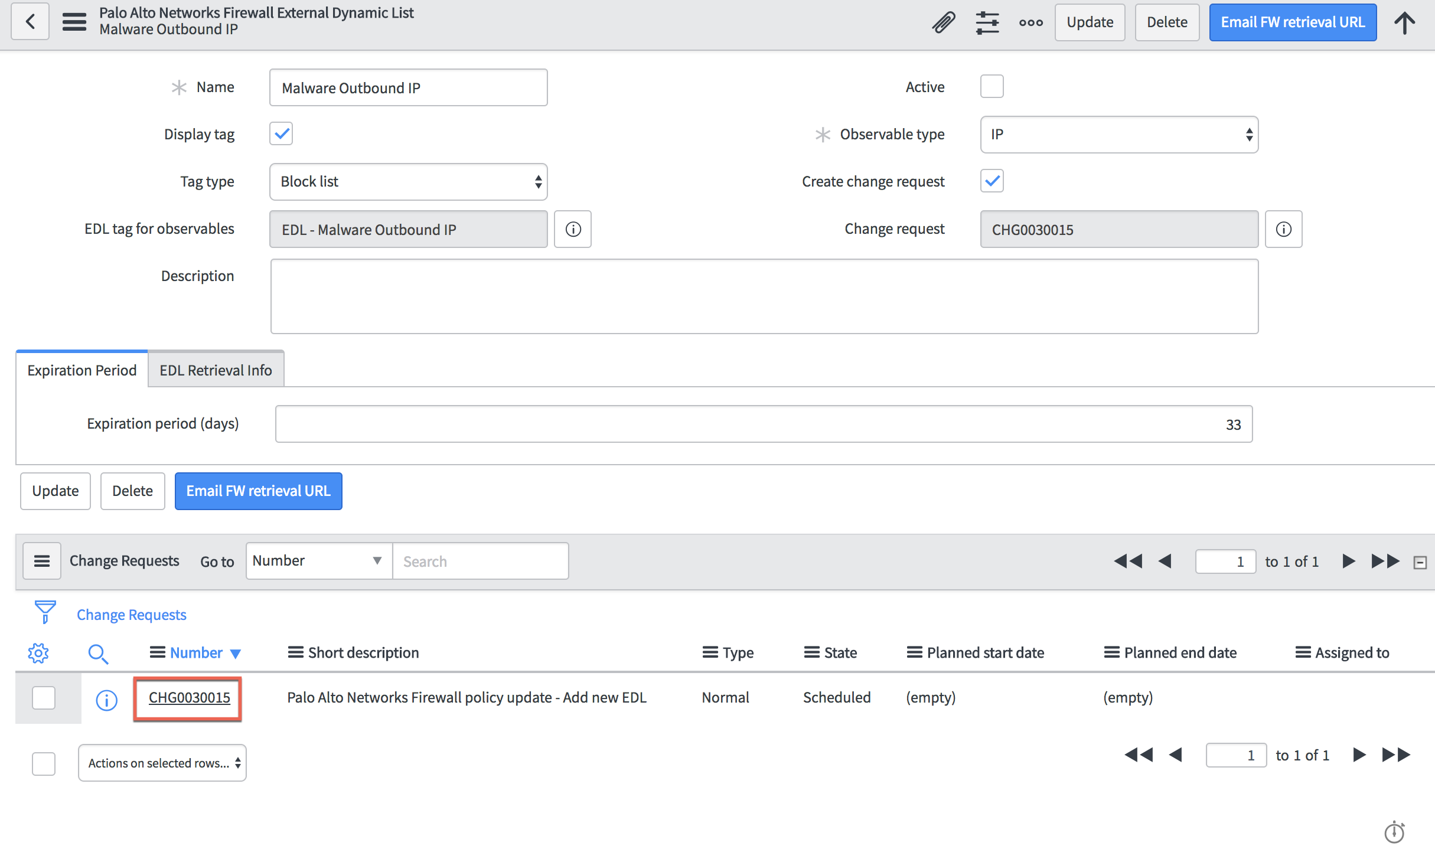This screenshot has width=1435, height=862.
Task: Open the Tag type dropdown
Action: click(x=409, y=182)
